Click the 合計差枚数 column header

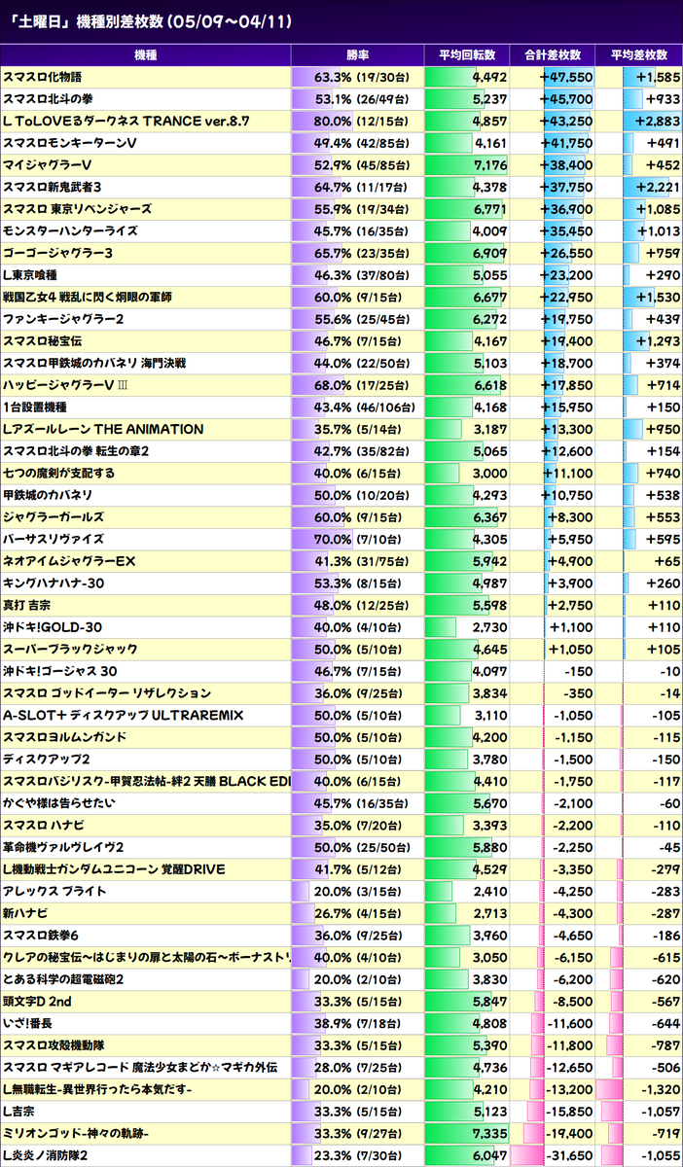pos(552,55)
